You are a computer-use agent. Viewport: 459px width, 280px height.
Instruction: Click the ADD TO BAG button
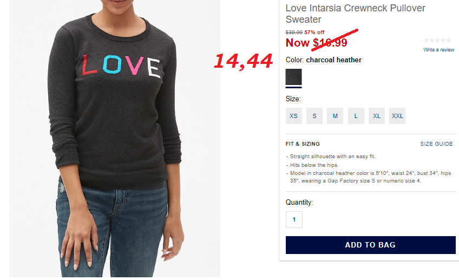pyautogui.click(x=371, y=245)
